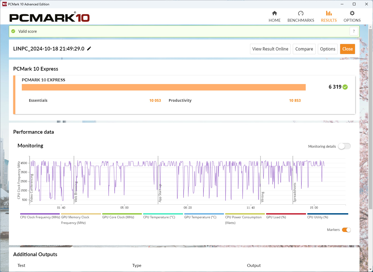373x272 pixels.
Task: Click the pencil edit icon beside result name
Action: 89,49
